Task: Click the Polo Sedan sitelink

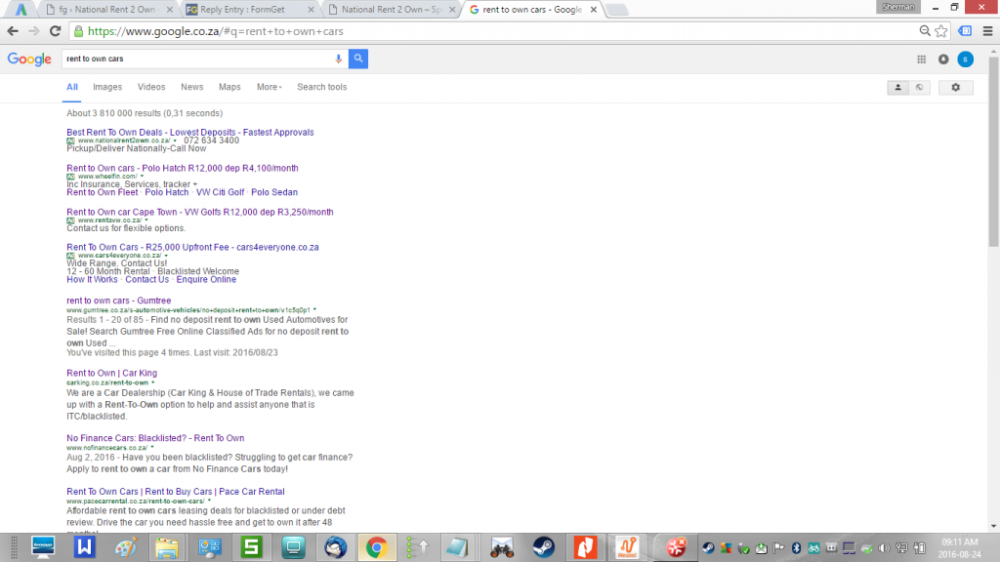Action: pyautogui.click(x=274, y=192)
